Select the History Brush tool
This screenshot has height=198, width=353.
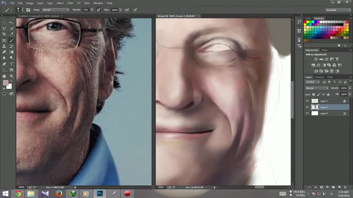(12, 46)
